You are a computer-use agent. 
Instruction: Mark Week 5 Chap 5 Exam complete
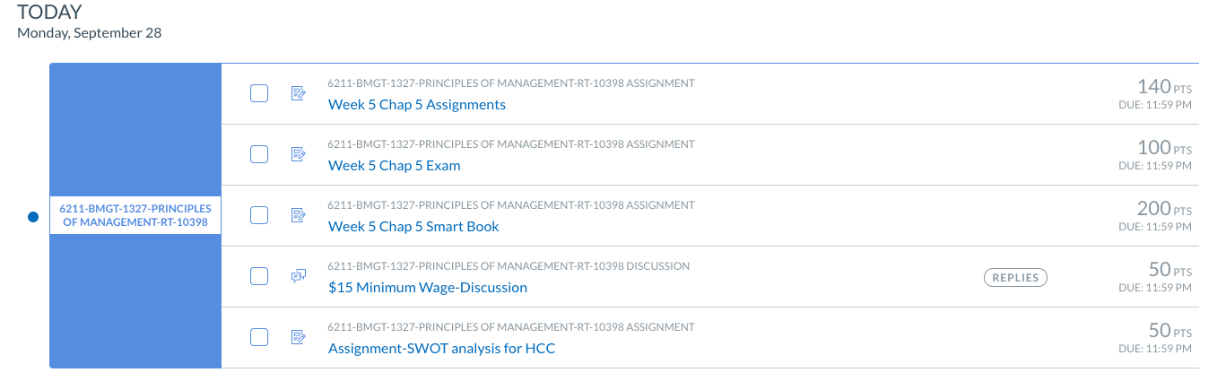pos(259,154)
